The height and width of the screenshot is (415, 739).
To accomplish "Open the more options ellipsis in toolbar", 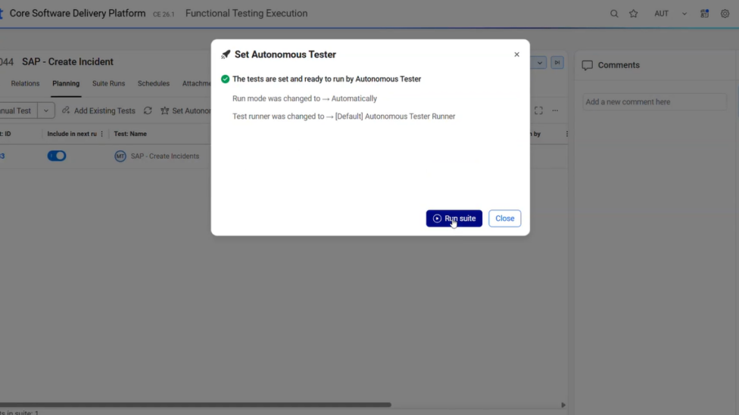I will pos(555,110).
